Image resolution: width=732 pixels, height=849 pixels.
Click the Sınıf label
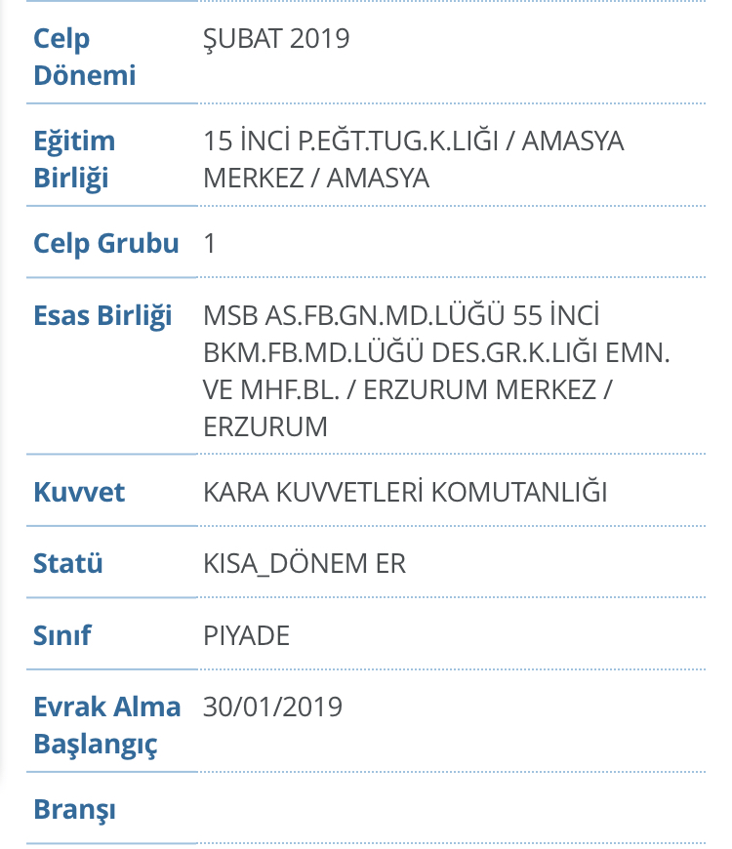[x=62, y=635]
